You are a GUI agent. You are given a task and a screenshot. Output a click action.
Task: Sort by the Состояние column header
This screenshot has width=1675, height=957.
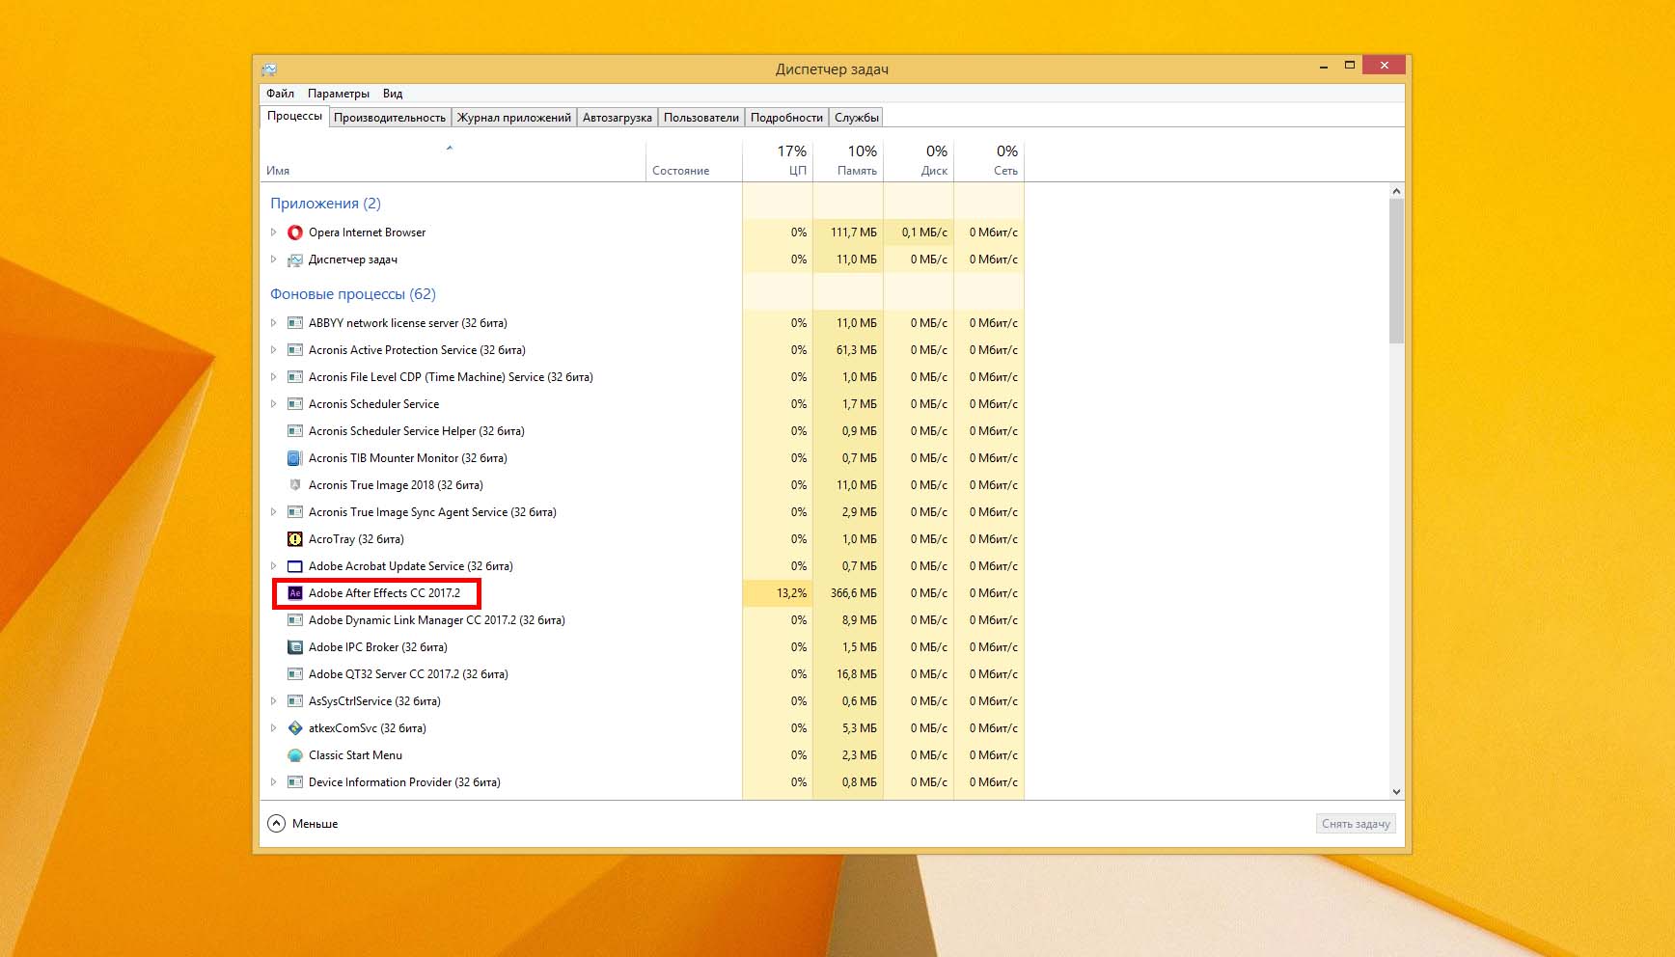694,161
